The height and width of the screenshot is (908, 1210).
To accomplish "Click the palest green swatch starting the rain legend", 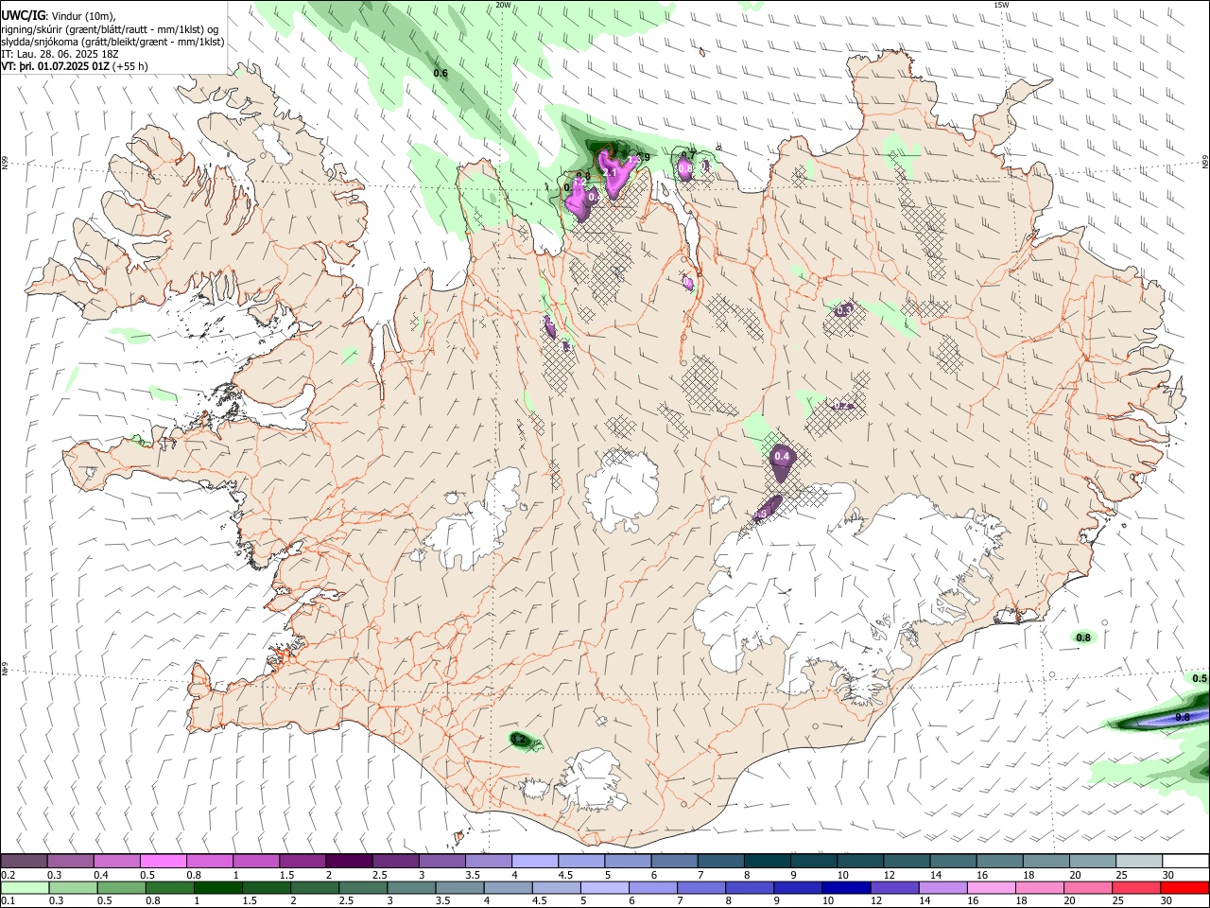I will click(25, 888).
